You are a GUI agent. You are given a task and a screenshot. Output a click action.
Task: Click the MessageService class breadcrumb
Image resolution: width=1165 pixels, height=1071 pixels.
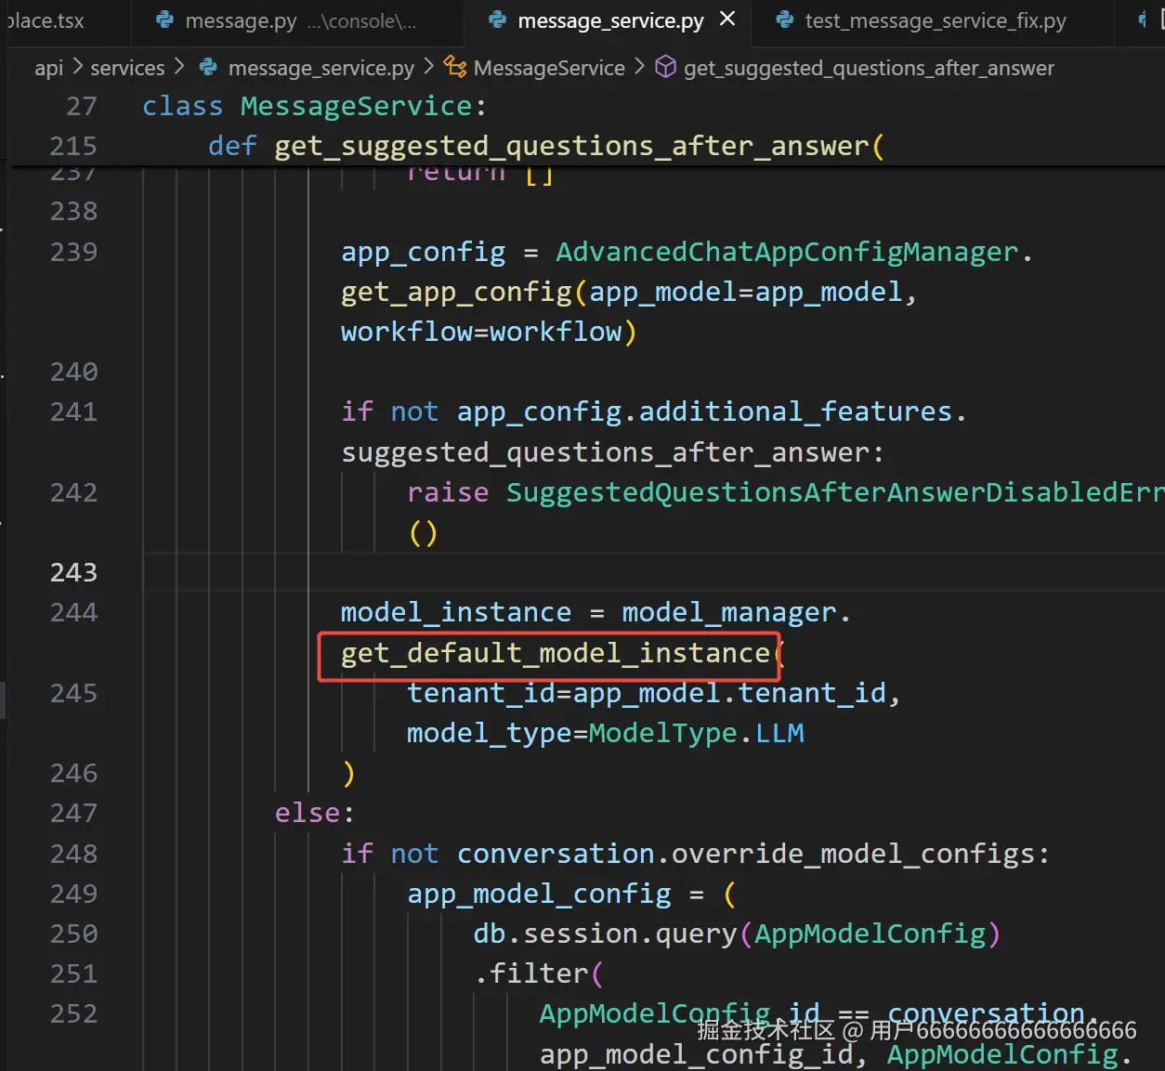(x=549, y=68)
